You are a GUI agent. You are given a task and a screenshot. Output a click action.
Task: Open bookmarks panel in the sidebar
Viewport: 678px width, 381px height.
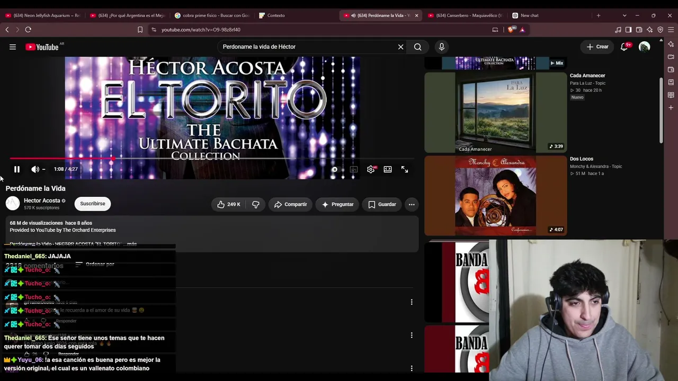pyautogui.click(x=671, y=82)
